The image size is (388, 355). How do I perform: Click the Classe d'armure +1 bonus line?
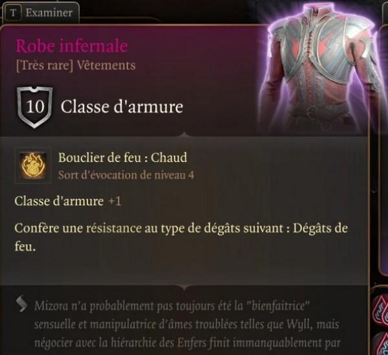click(x=68, y=201)
